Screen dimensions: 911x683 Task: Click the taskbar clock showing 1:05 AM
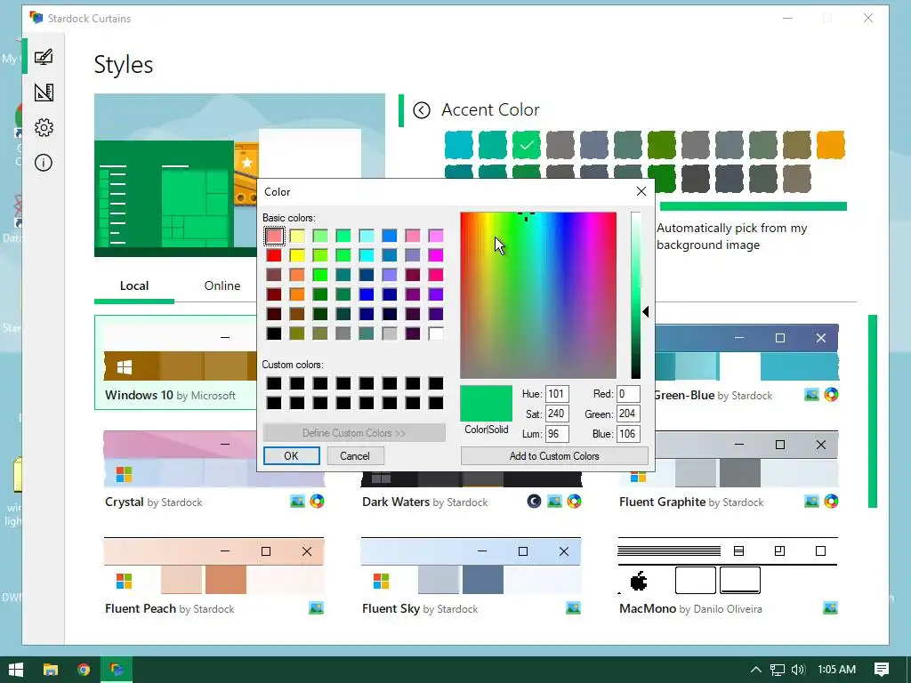coord(836,670)
